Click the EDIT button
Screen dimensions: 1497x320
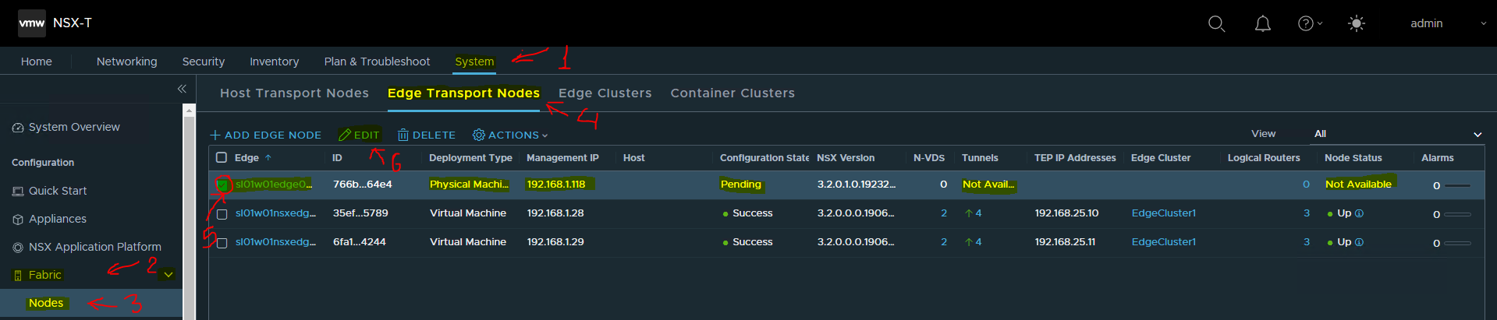359,135
